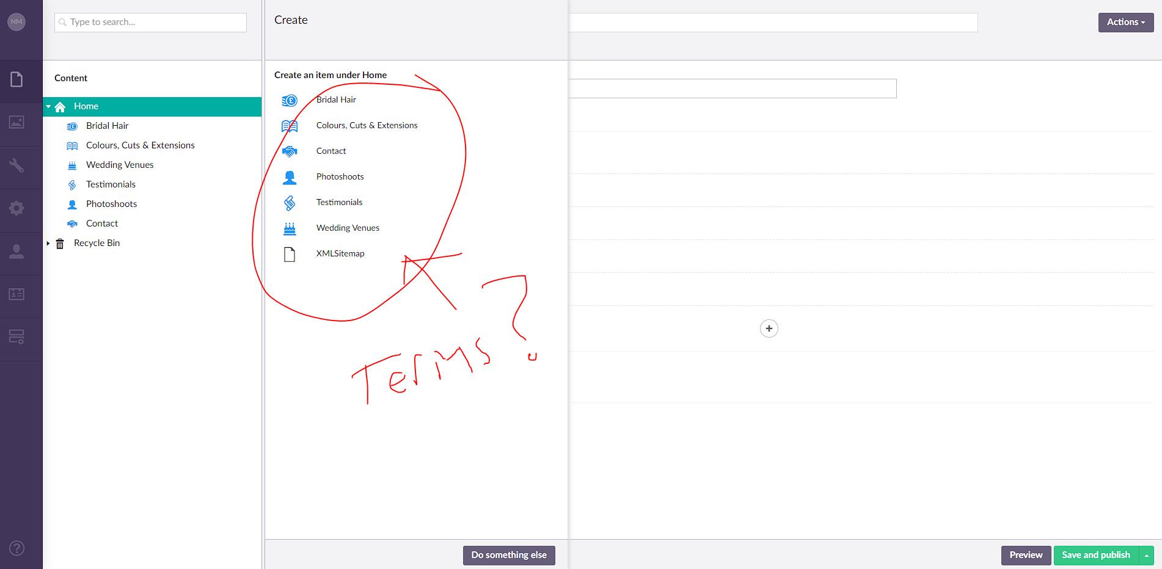Open the Settings wrench icon in sidebar

[16, 165]
